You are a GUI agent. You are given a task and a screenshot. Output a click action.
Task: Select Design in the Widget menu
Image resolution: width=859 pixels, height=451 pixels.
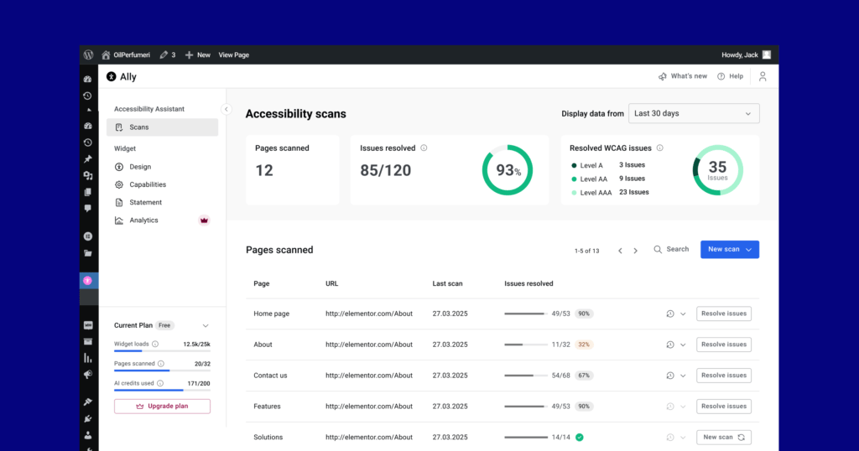click(x=140, y=167)
